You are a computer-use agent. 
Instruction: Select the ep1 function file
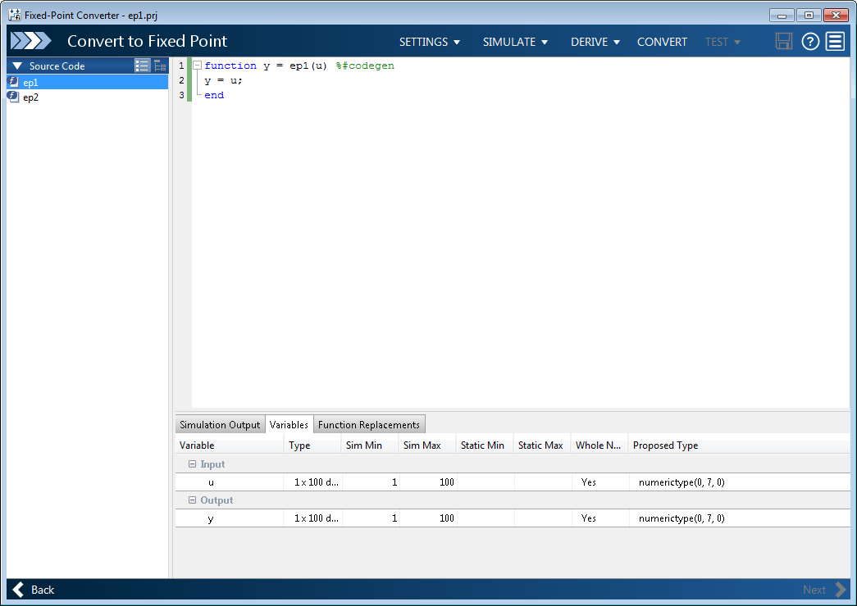click(x=30, y=82)
